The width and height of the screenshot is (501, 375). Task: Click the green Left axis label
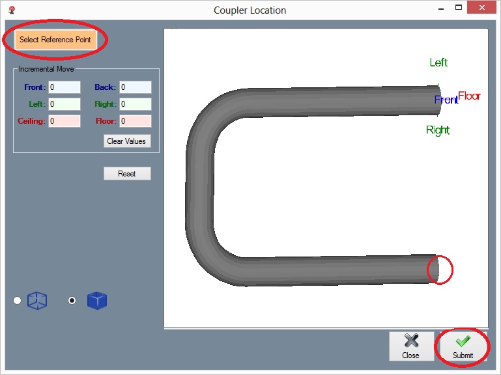tap(438, 62)
